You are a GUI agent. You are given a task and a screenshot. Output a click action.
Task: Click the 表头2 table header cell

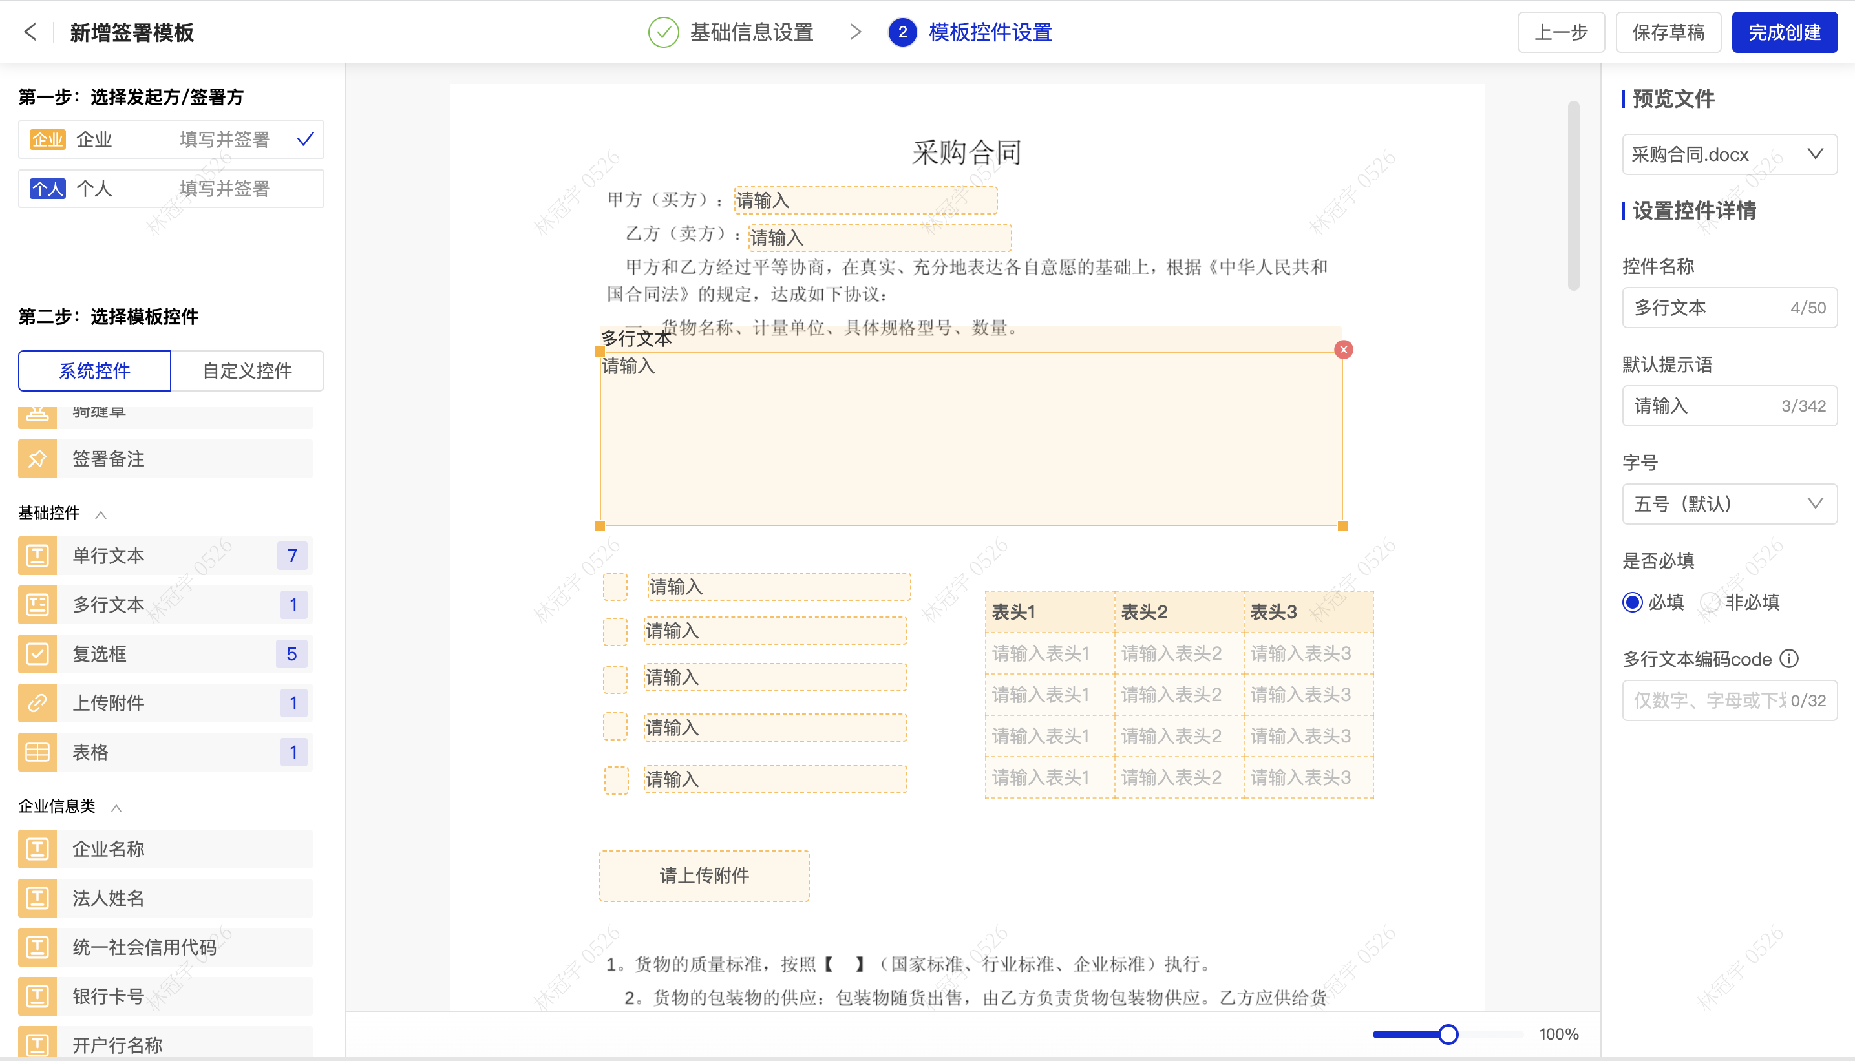click(1178, 612)
